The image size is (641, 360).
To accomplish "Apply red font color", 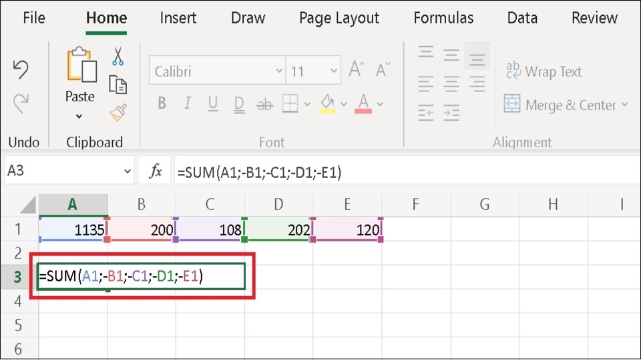I will click(x=363, y=103).
